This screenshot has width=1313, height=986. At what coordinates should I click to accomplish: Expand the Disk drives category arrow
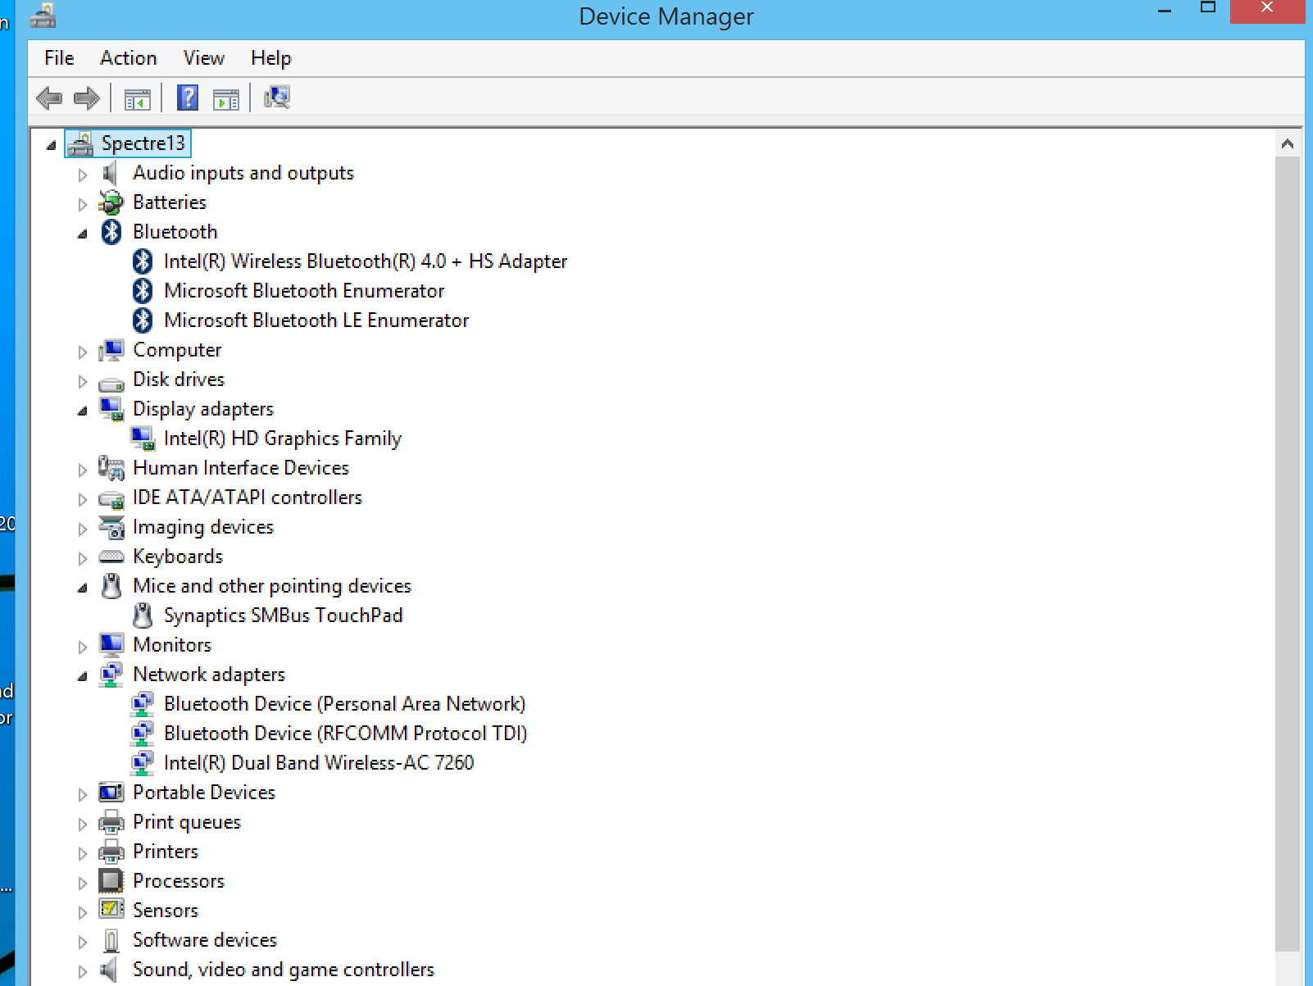tap(83, 381)
